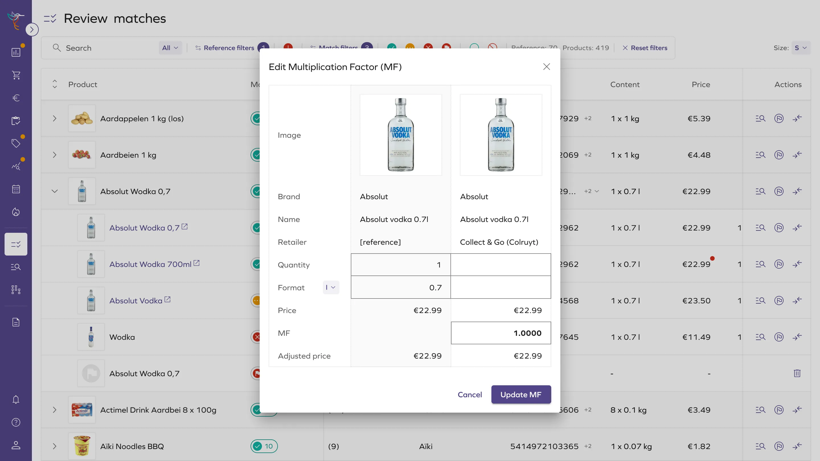Click the Wodka product thumbnail
The height and width of the screenshot is (461, 820).
(x=91, y=337)
